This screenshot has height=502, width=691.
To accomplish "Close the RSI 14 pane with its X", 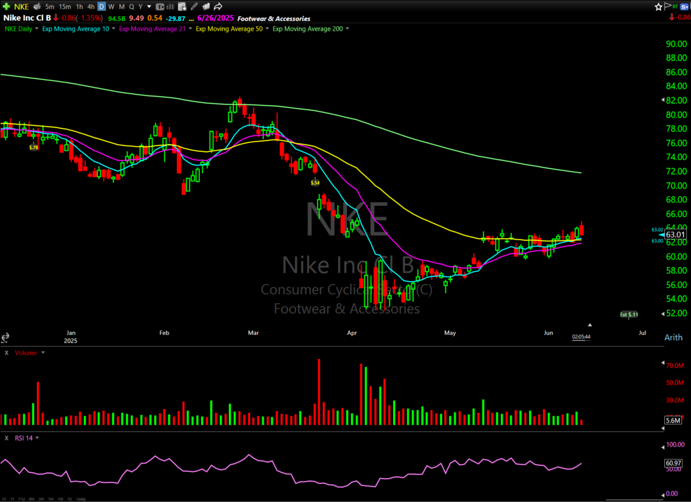I will (6, 438).
